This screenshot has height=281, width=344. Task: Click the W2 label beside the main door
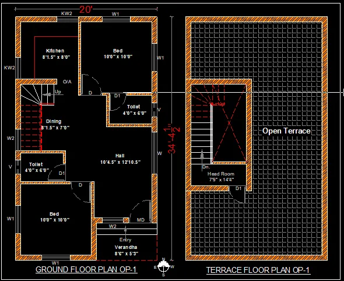pyautogui.click(x=113, y=226)
